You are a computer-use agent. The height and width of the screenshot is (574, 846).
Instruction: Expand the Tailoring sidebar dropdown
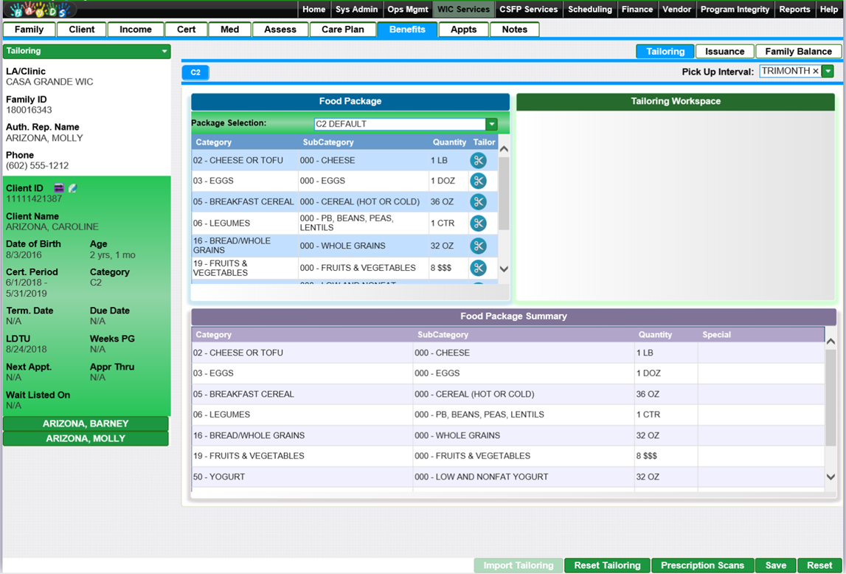[164, 52]
